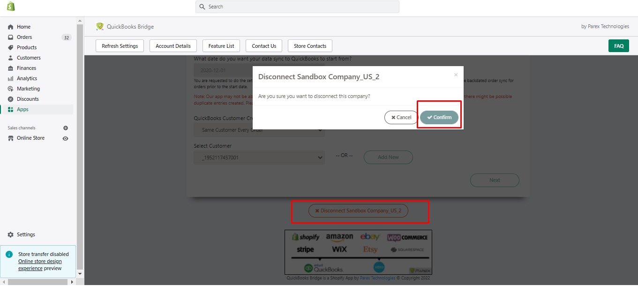
Task: Open Online Store sales channel
Action: click(31, 138)
